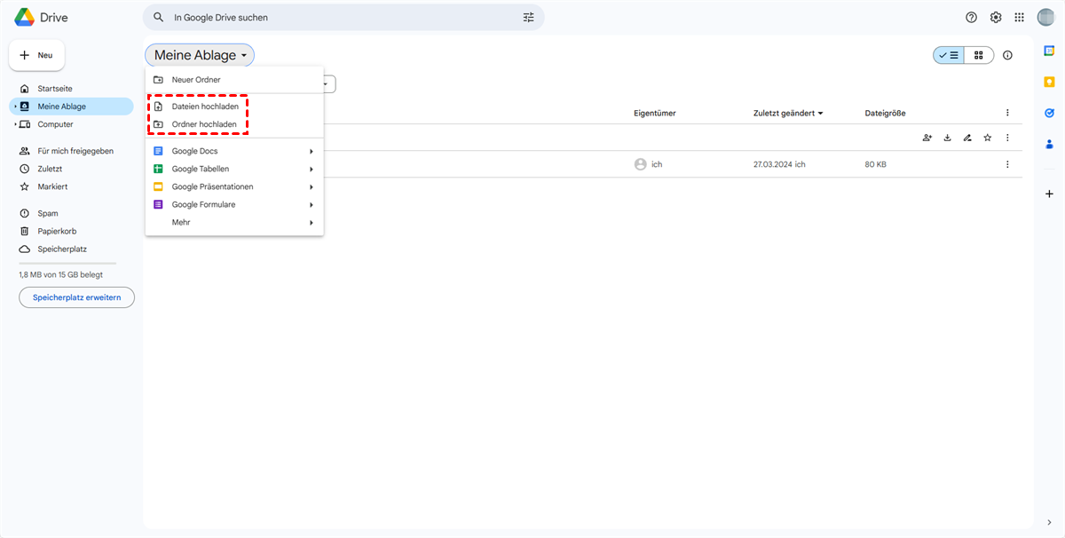Click the 80 KB file size cell
This screenshot has width=1065, height=538.
[x=875, y=164]
